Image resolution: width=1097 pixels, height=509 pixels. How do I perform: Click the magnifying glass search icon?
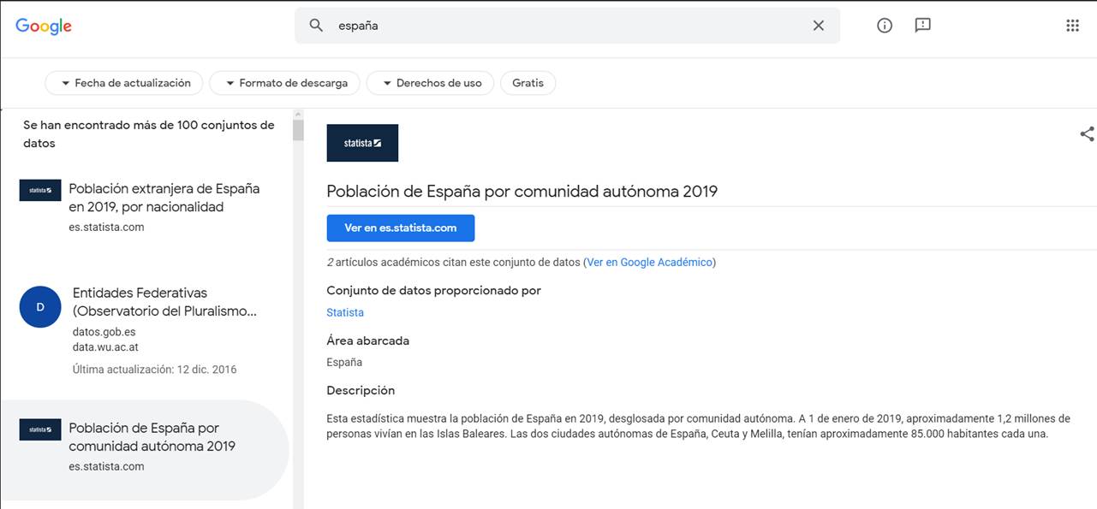click(x=316, y=26)
